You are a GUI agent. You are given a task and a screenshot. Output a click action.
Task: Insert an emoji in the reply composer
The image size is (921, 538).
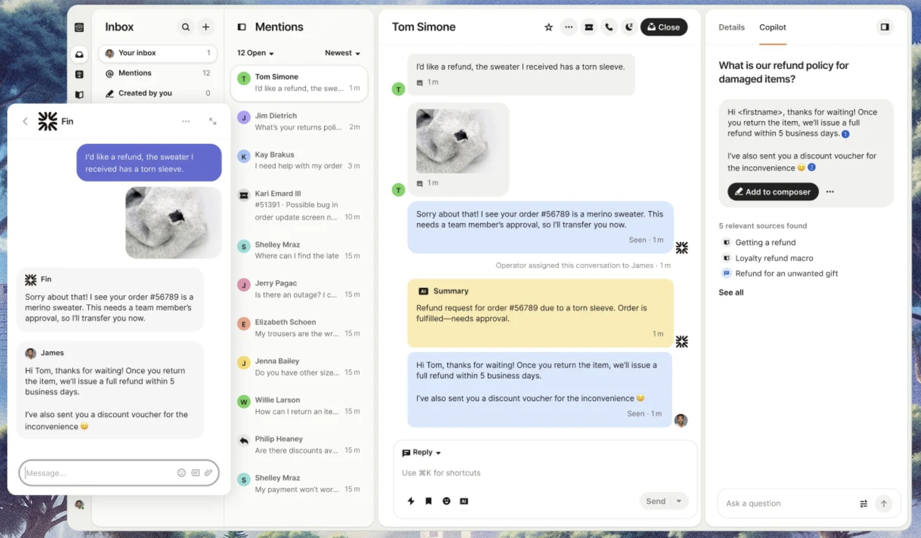point(447,501)
